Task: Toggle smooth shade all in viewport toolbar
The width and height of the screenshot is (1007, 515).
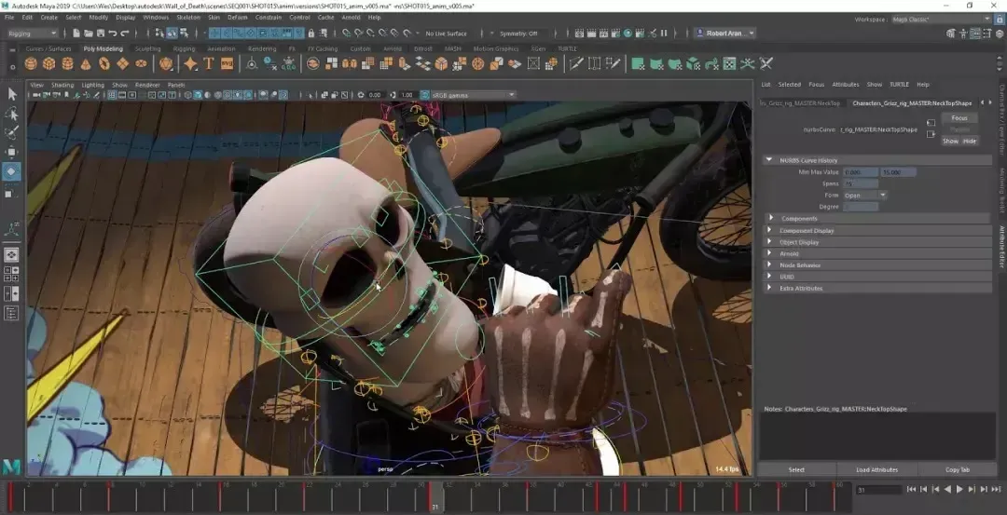Action: 198,95
